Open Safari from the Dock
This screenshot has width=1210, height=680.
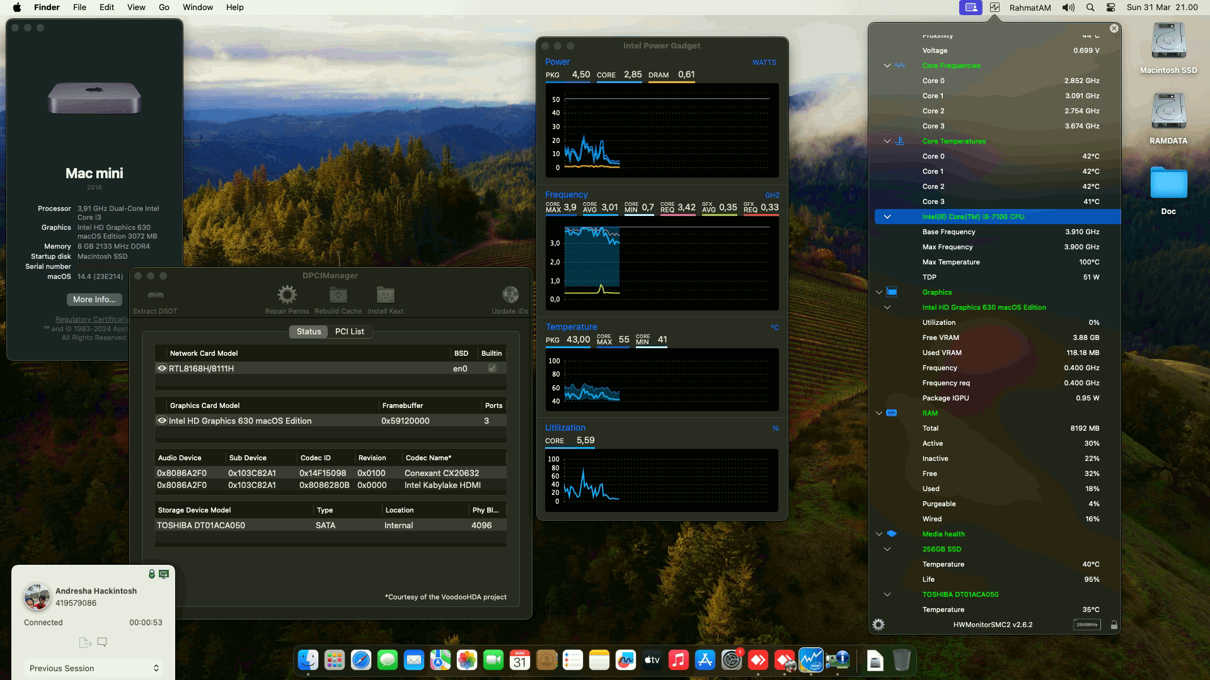[x=361, y=660]
